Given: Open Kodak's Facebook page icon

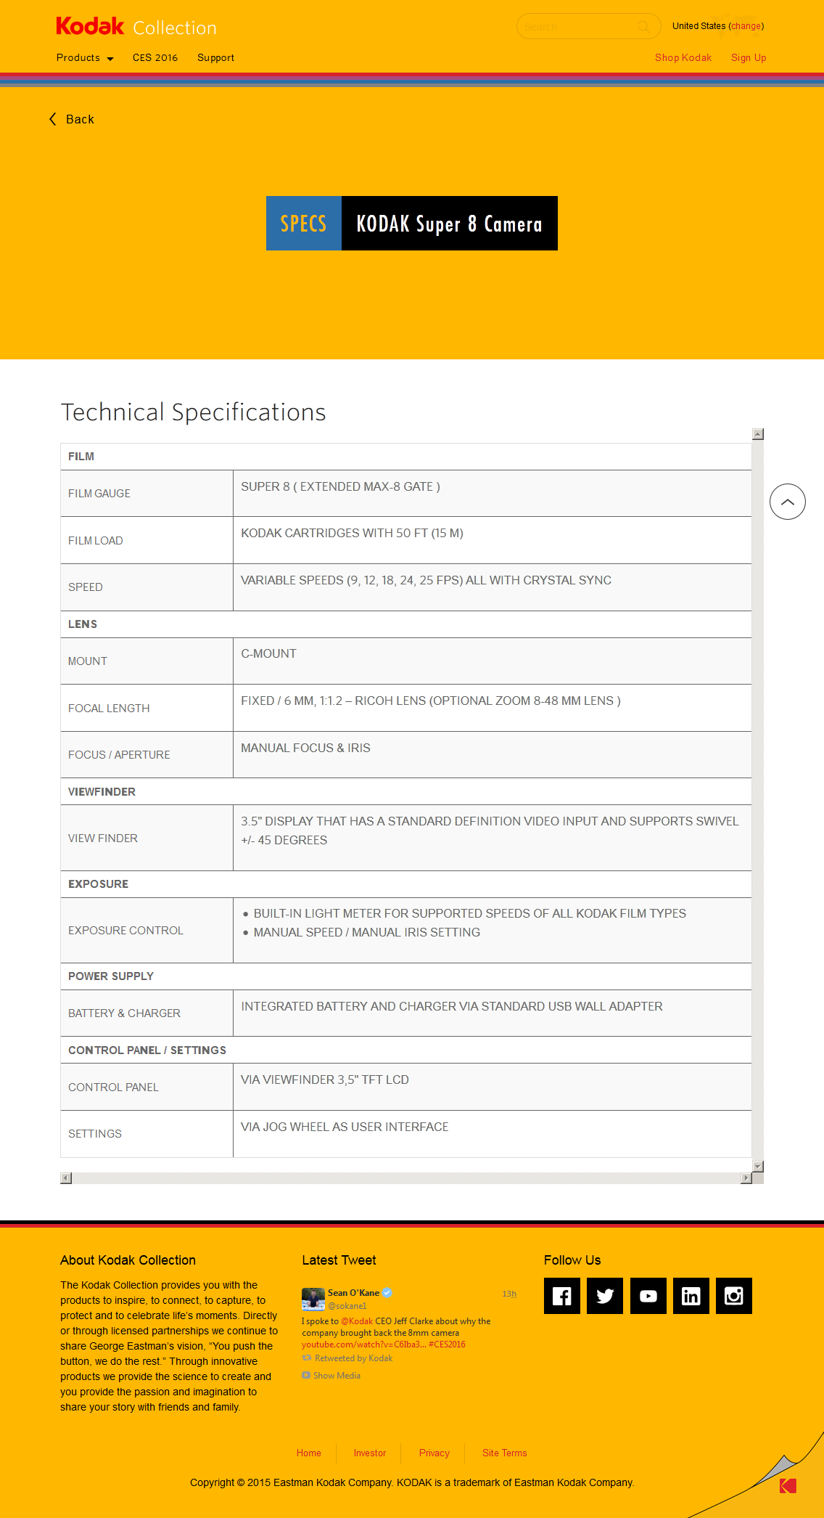Looking at the screenshot, I should coord(562,1296).
